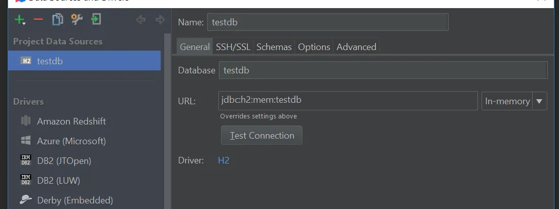Open the Schemas tab
The height and width of the screenshot is (209, 559).
pos(274,47)
